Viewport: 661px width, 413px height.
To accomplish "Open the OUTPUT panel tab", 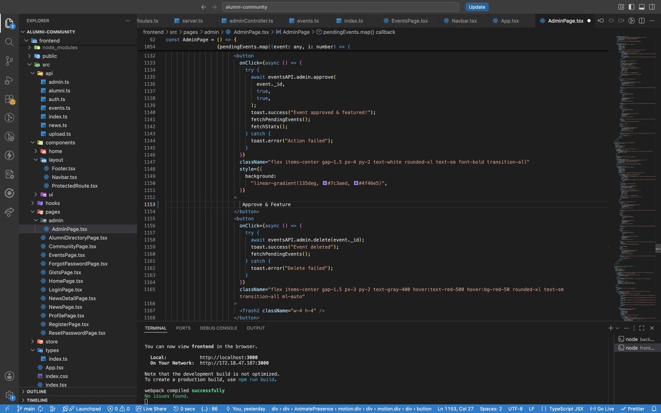I will (x=256, y=328).
